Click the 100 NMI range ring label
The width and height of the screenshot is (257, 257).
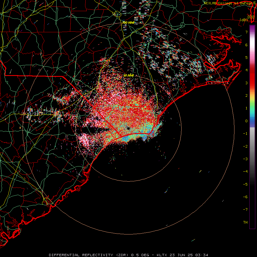tap(128, 23)
